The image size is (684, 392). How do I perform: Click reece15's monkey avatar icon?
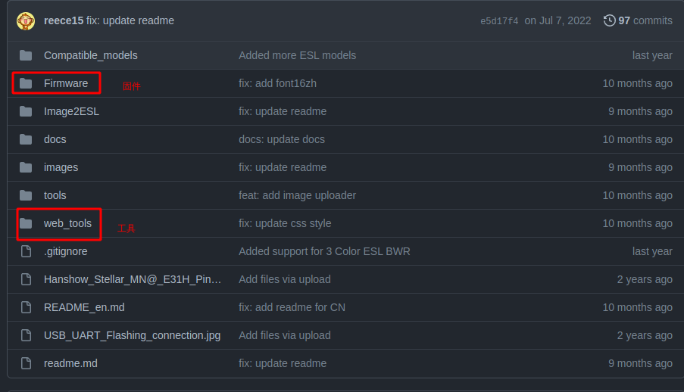[x=26, y=21]
